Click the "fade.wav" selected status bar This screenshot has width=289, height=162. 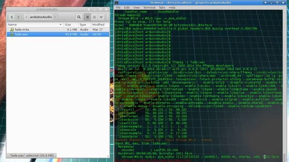32,155
